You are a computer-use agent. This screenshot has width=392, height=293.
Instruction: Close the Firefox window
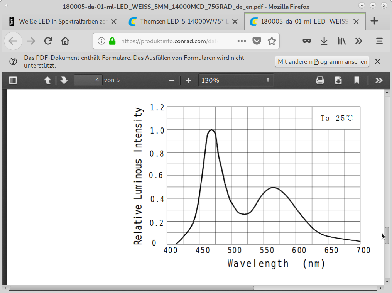click(x=384, y=5)
